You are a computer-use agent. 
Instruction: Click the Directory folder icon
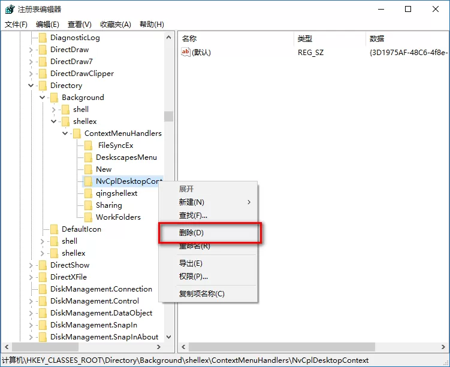(43, 86)
